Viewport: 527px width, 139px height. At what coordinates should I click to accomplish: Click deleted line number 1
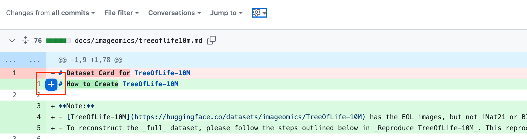14,73
